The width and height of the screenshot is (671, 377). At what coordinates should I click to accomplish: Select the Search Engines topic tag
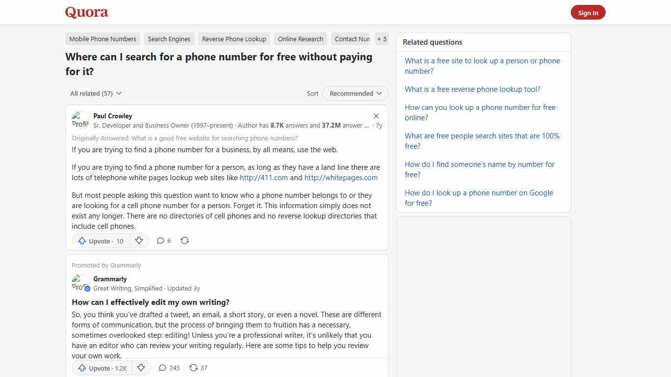click(169, 39)
